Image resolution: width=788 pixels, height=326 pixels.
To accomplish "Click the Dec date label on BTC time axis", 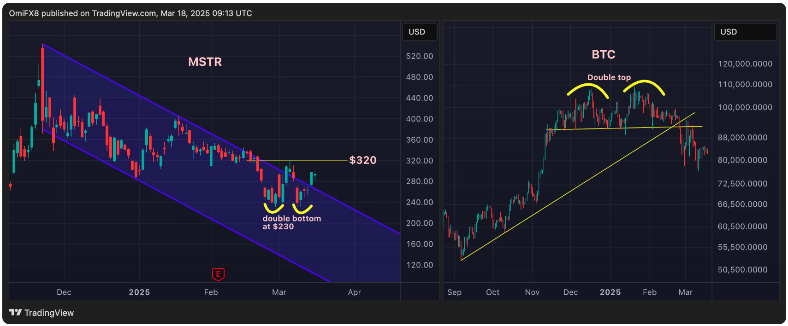I will (x=570, y=292).
